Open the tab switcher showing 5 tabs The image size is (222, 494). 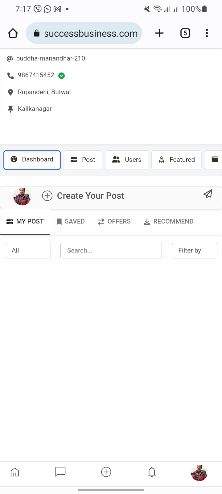click(185, 33)
